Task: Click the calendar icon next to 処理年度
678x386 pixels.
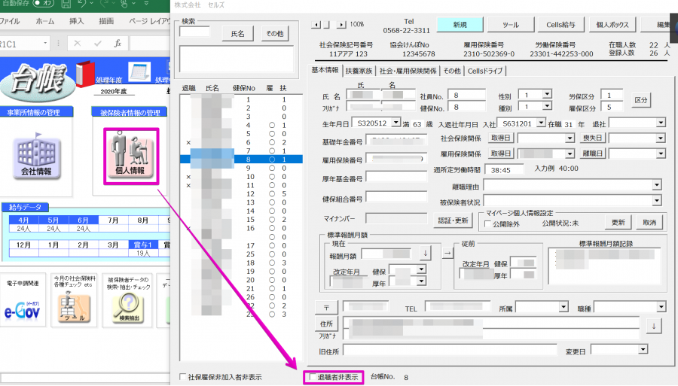Action: [x=139, y=71]
